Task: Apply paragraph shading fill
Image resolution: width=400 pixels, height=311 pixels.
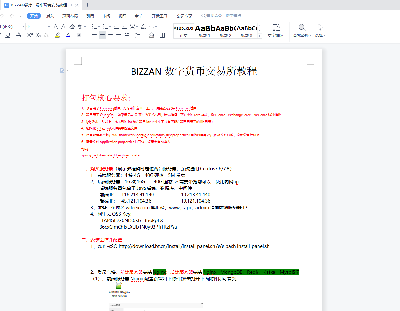Action: (151, 35)
